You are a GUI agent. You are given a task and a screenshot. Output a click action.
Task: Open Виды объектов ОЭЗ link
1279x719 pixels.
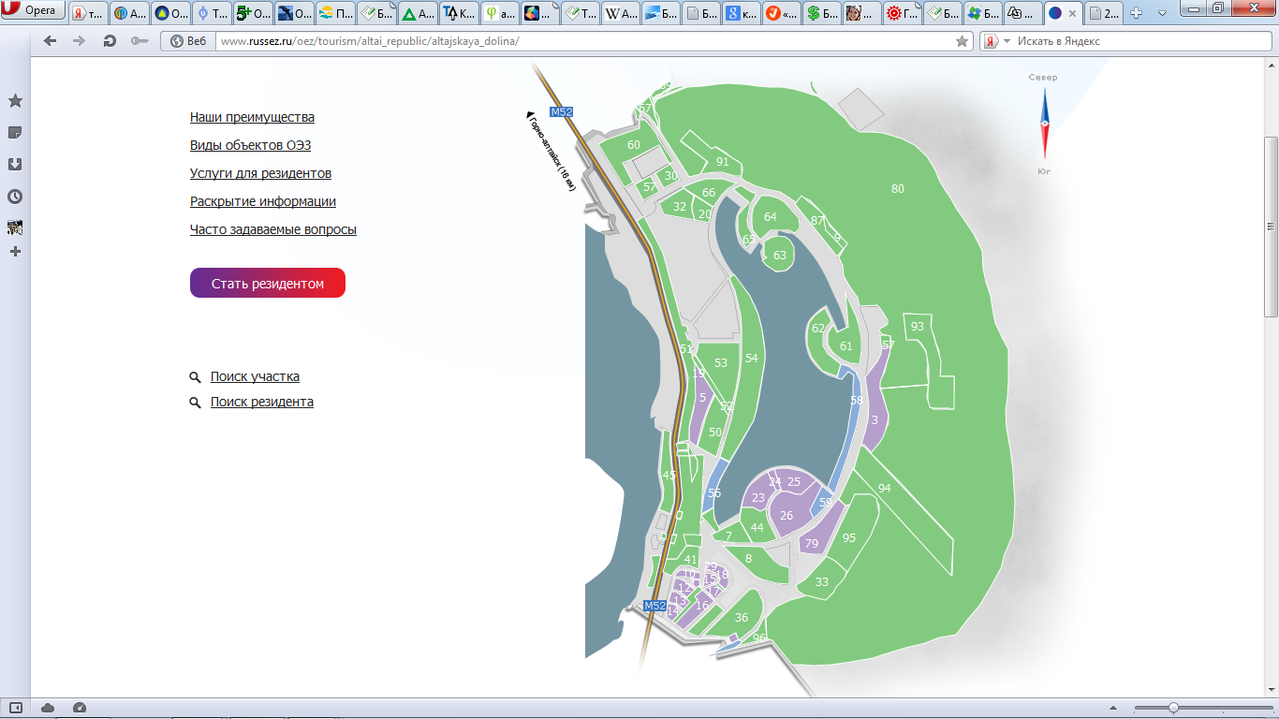pyautogui.click(x=250, y=145)
